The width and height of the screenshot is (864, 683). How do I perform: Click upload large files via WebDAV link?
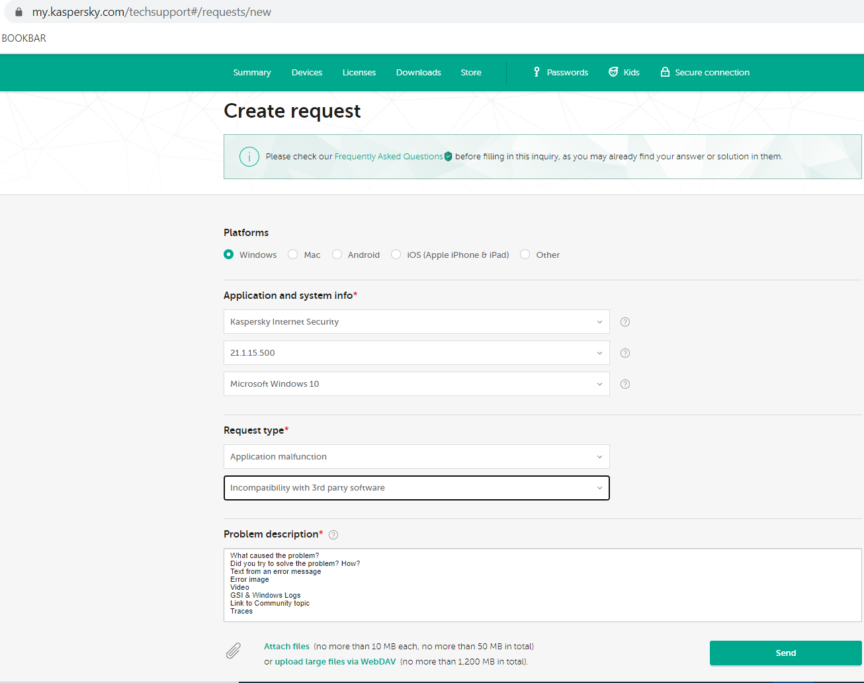(335, 662)
